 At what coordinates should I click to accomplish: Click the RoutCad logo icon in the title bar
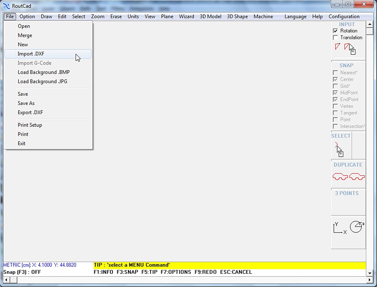point(6,6)
